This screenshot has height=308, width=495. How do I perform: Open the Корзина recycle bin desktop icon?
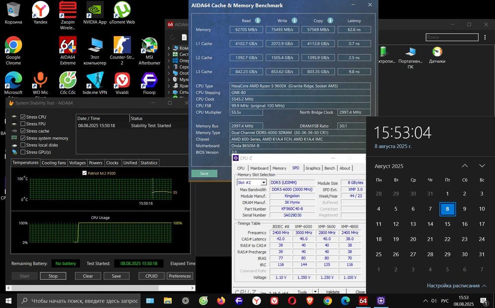point(13,13)
